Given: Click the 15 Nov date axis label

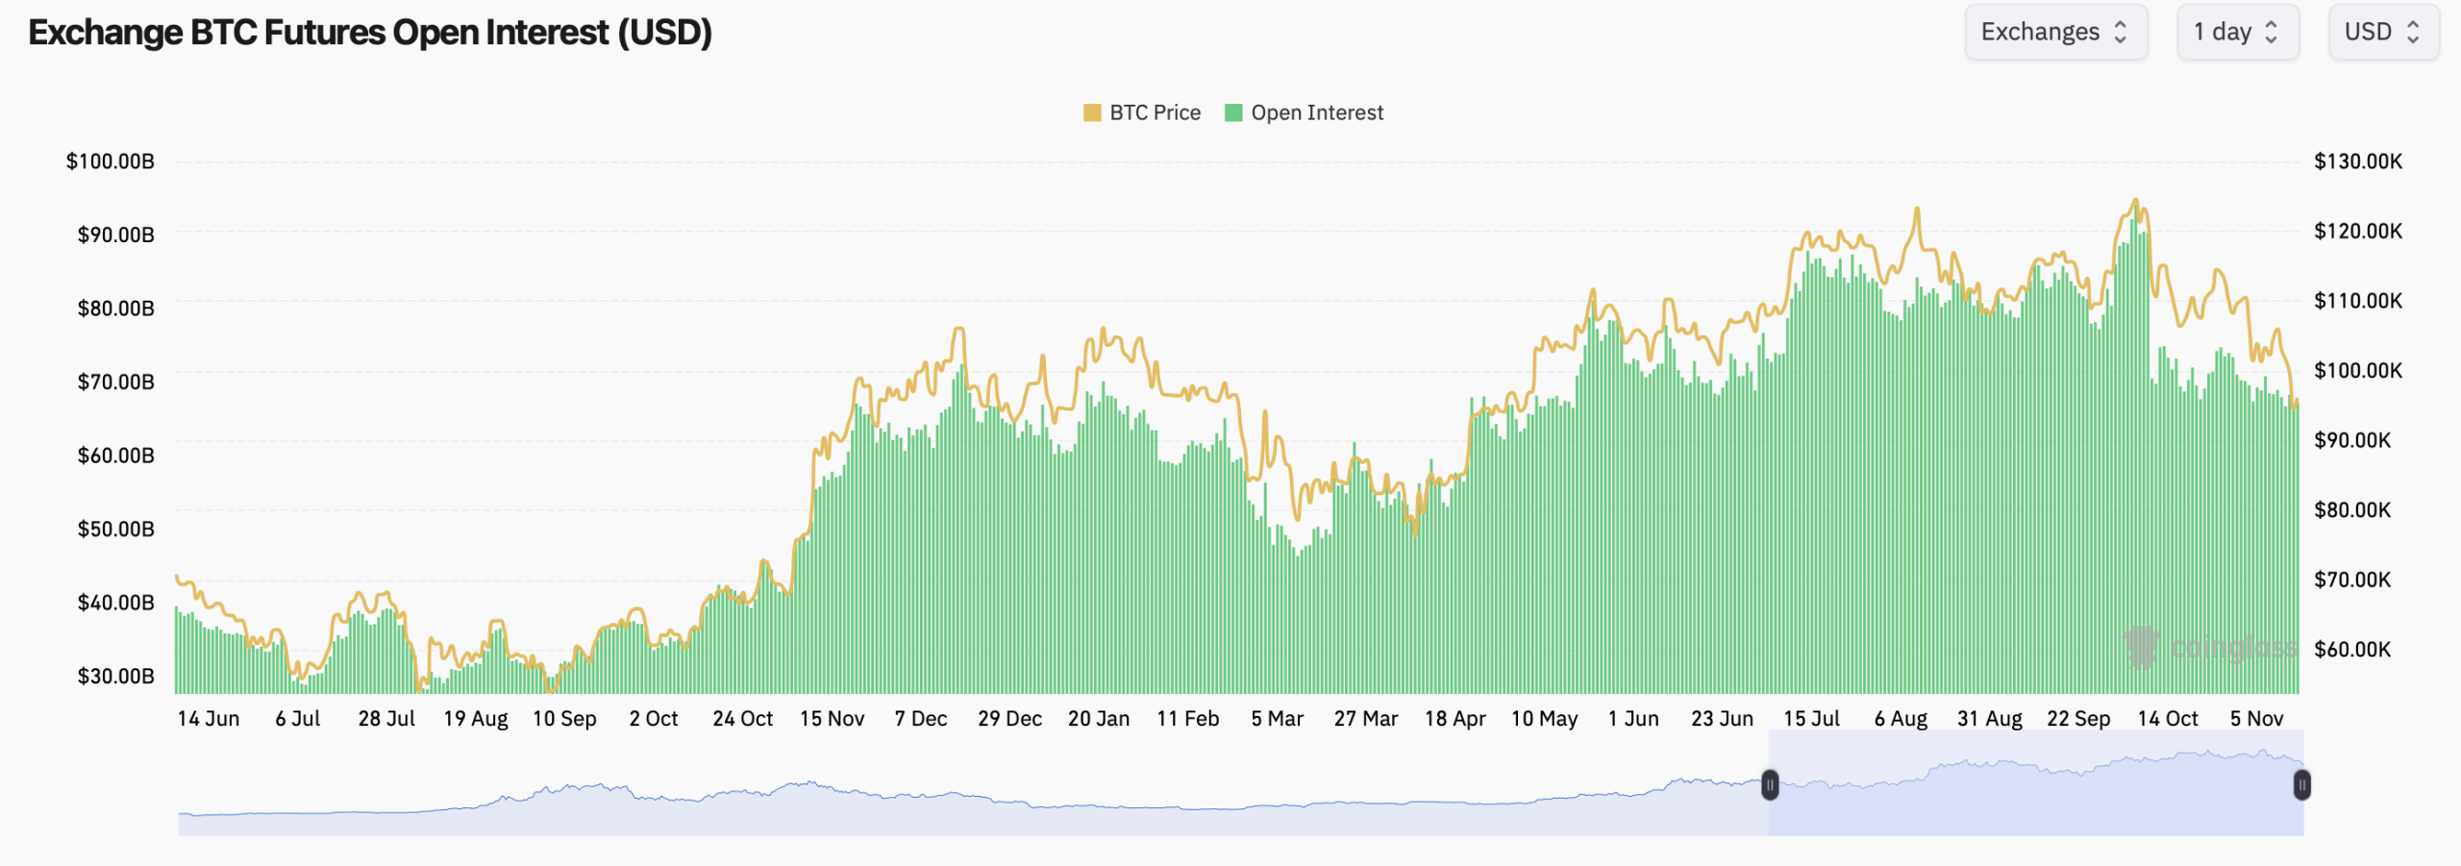Looking at the screenshot, I should [x=833, y=718].
